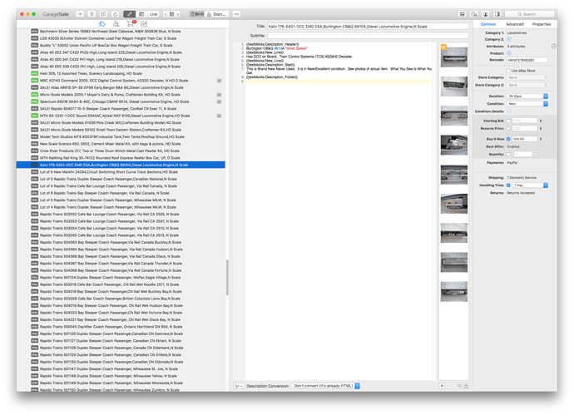Toggle checkbox on Micro-Scale Models 2003-1 row

click(x=219, y=95)
